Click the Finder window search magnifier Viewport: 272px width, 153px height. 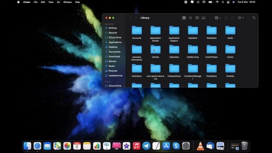pos(254,18)
